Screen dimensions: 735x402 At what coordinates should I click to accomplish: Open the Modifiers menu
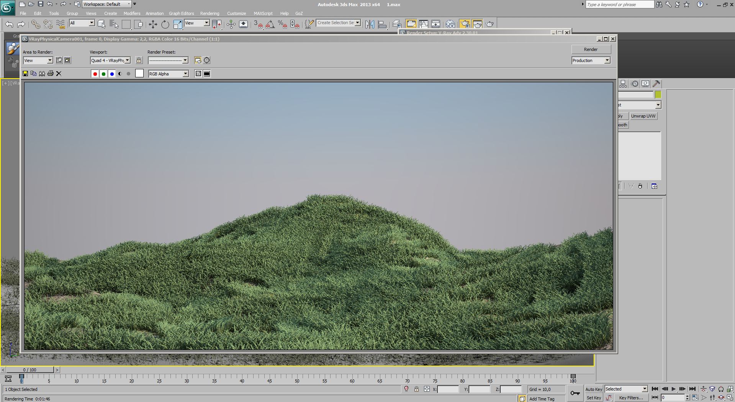(132, 13)
